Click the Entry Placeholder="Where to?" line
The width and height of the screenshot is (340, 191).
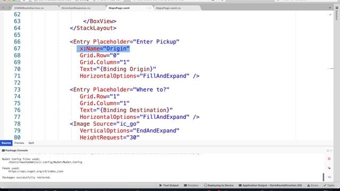[120, 90]
